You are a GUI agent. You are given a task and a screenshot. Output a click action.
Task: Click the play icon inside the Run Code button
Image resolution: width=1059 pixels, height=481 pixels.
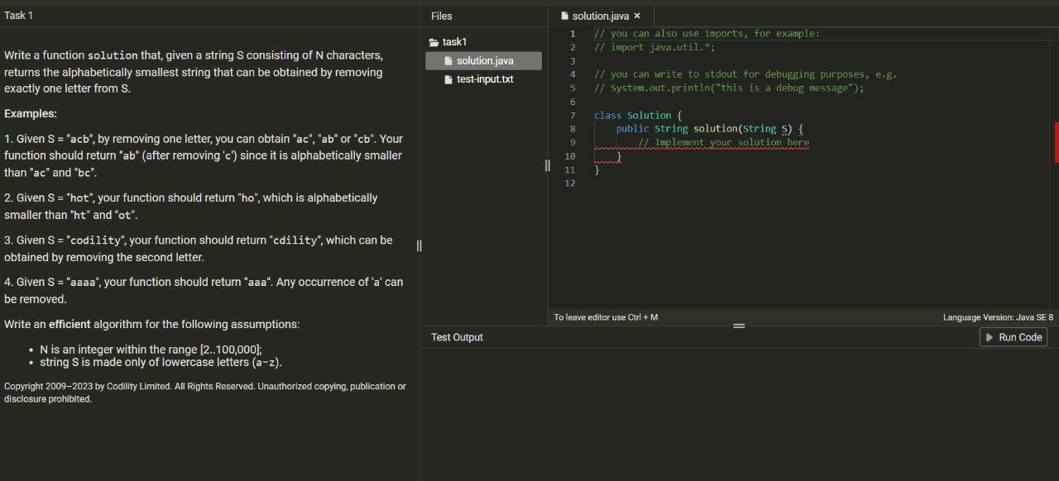tap(990, 337)
